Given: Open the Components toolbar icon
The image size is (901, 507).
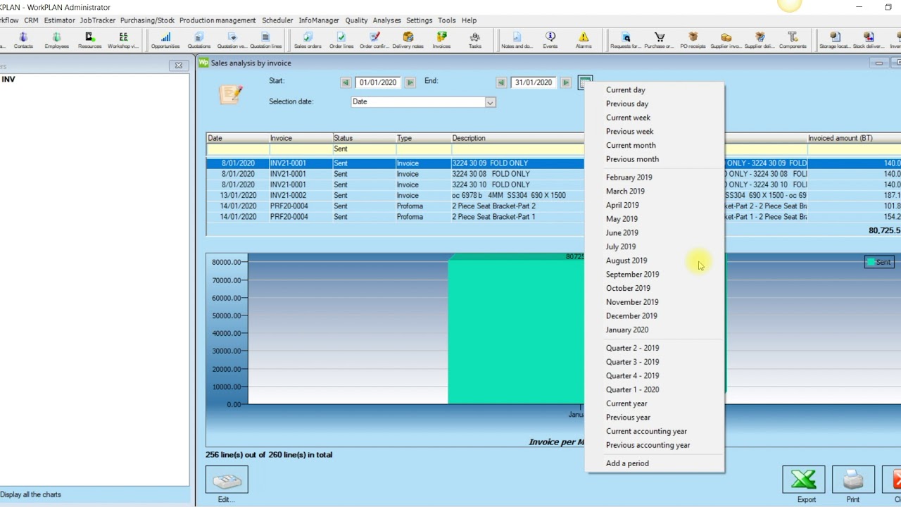Looking at the screenshot, I should pos(793,40).
